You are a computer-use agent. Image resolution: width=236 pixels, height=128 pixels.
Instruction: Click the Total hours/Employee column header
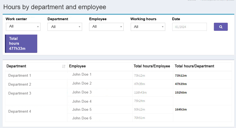tap(152, 66)
